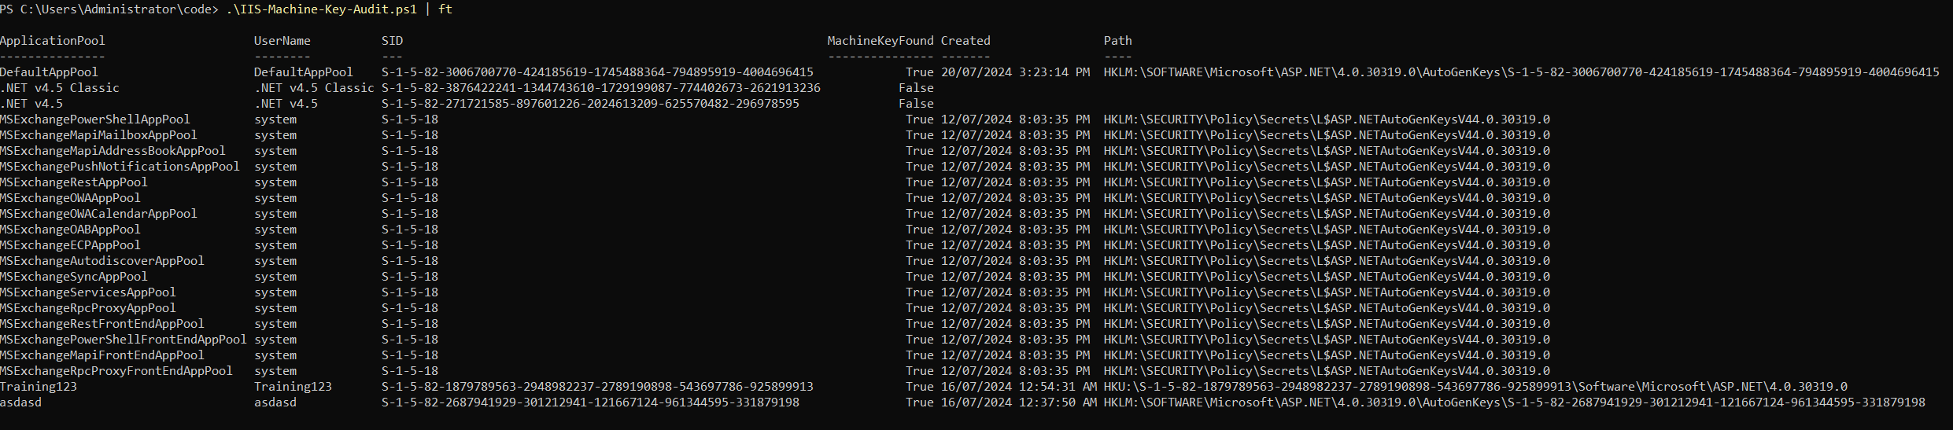Click the Path column header
This screenshot has width=1953, height=430.
(x=1117, y=41)
